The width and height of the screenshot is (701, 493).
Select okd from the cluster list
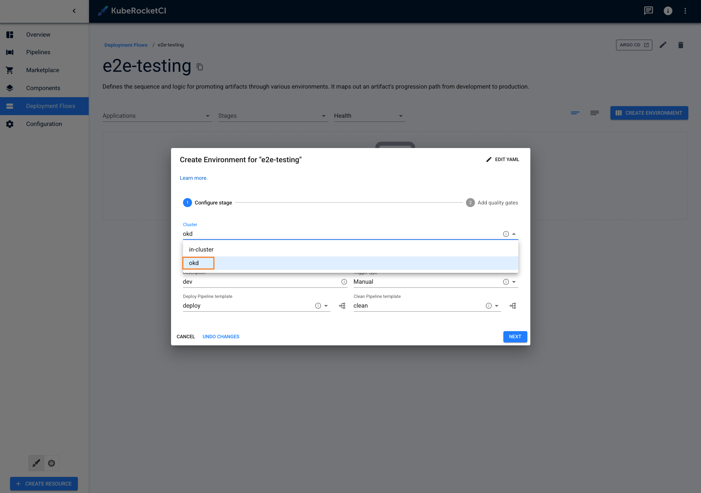pyautogui.click(x=194, y=263)
